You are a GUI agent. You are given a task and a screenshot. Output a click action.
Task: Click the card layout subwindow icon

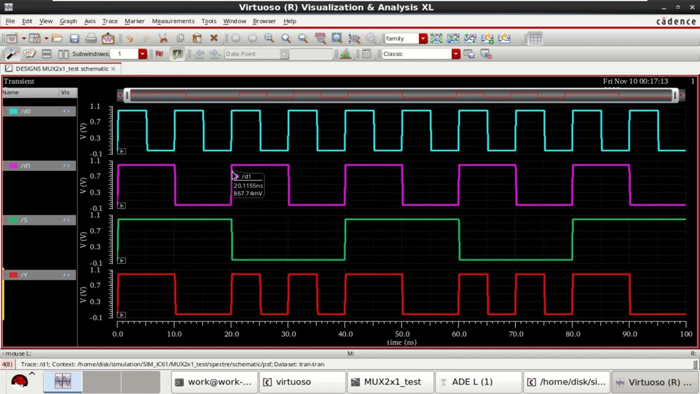pyautogui.click(x=29, y=54)
